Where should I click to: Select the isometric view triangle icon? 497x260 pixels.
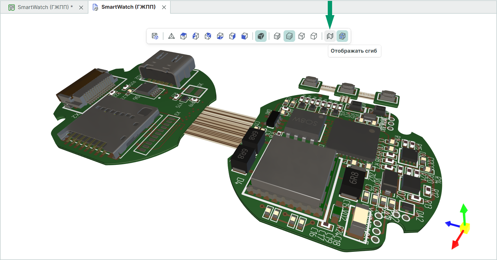pyautogui.click(x=172, y=36)
